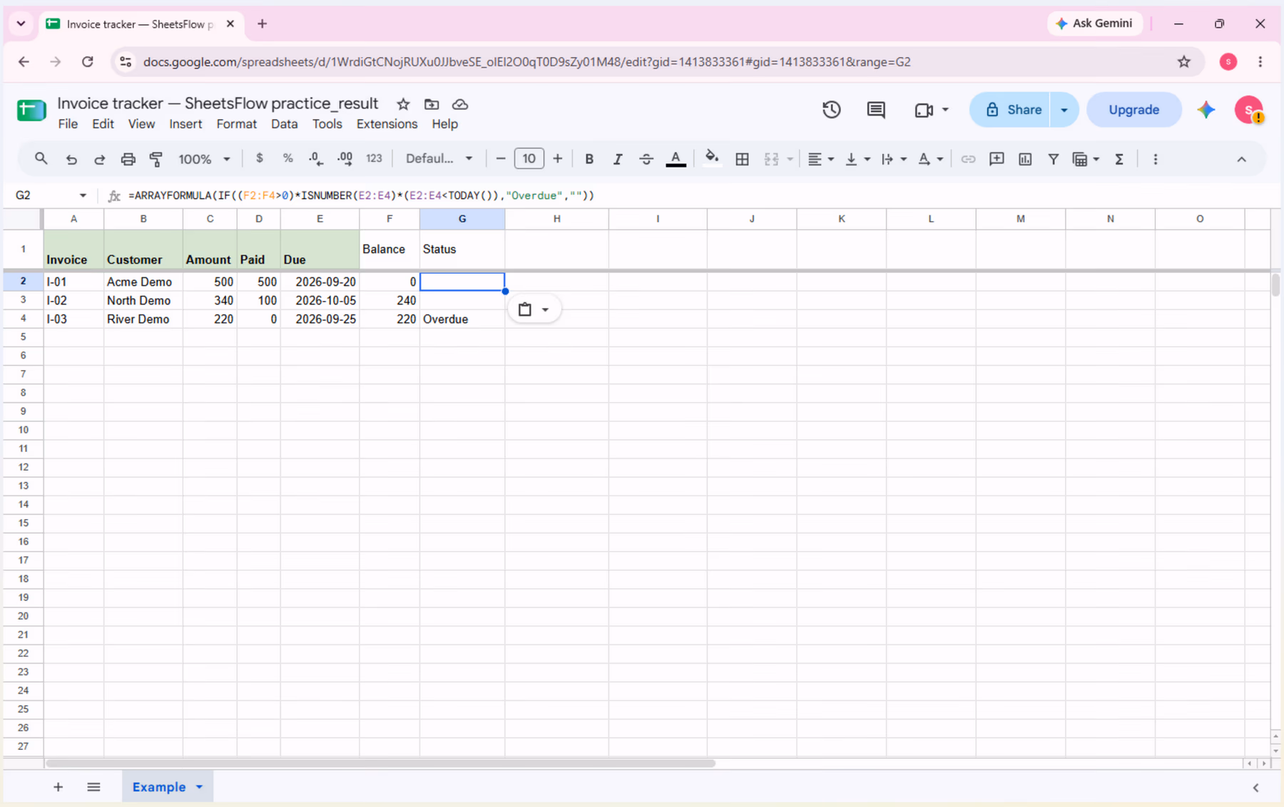This screenshot has width=1284, height=807.
Task: Insert a chart
Action: tap(1025, 159)
